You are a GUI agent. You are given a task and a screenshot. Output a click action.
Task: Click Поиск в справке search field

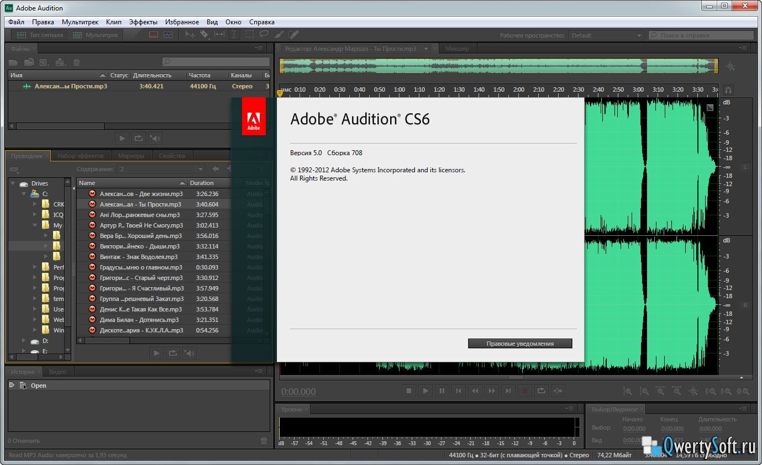point(701,35)
